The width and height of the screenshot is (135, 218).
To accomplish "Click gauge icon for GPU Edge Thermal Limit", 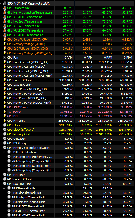I will 9,193.
